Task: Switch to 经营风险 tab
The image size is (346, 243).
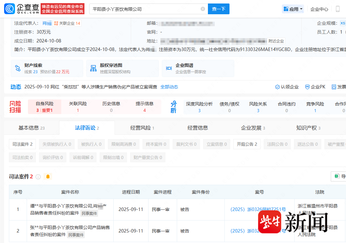Action: point(142,128)
